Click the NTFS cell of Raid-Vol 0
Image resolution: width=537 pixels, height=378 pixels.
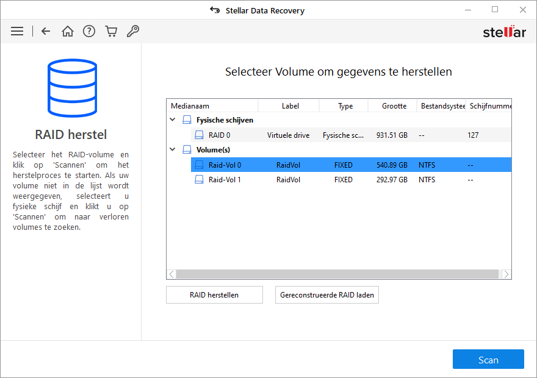coord(427,165)
